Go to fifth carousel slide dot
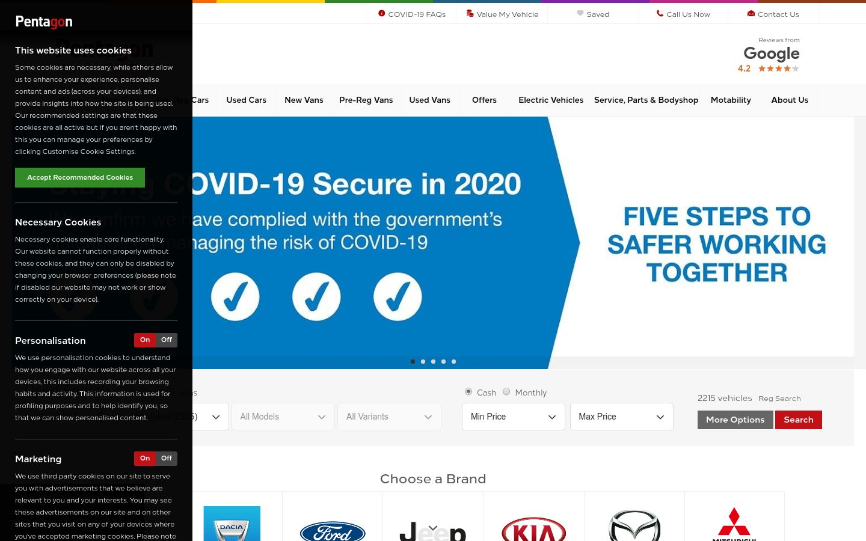The width and height of the screenshot is (866, 541). point(453,361)
